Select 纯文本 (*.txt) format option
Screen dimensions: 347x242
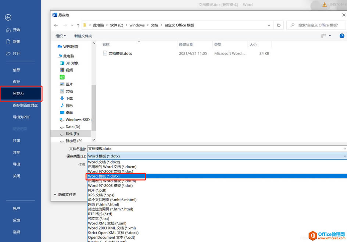pos(100,218)
